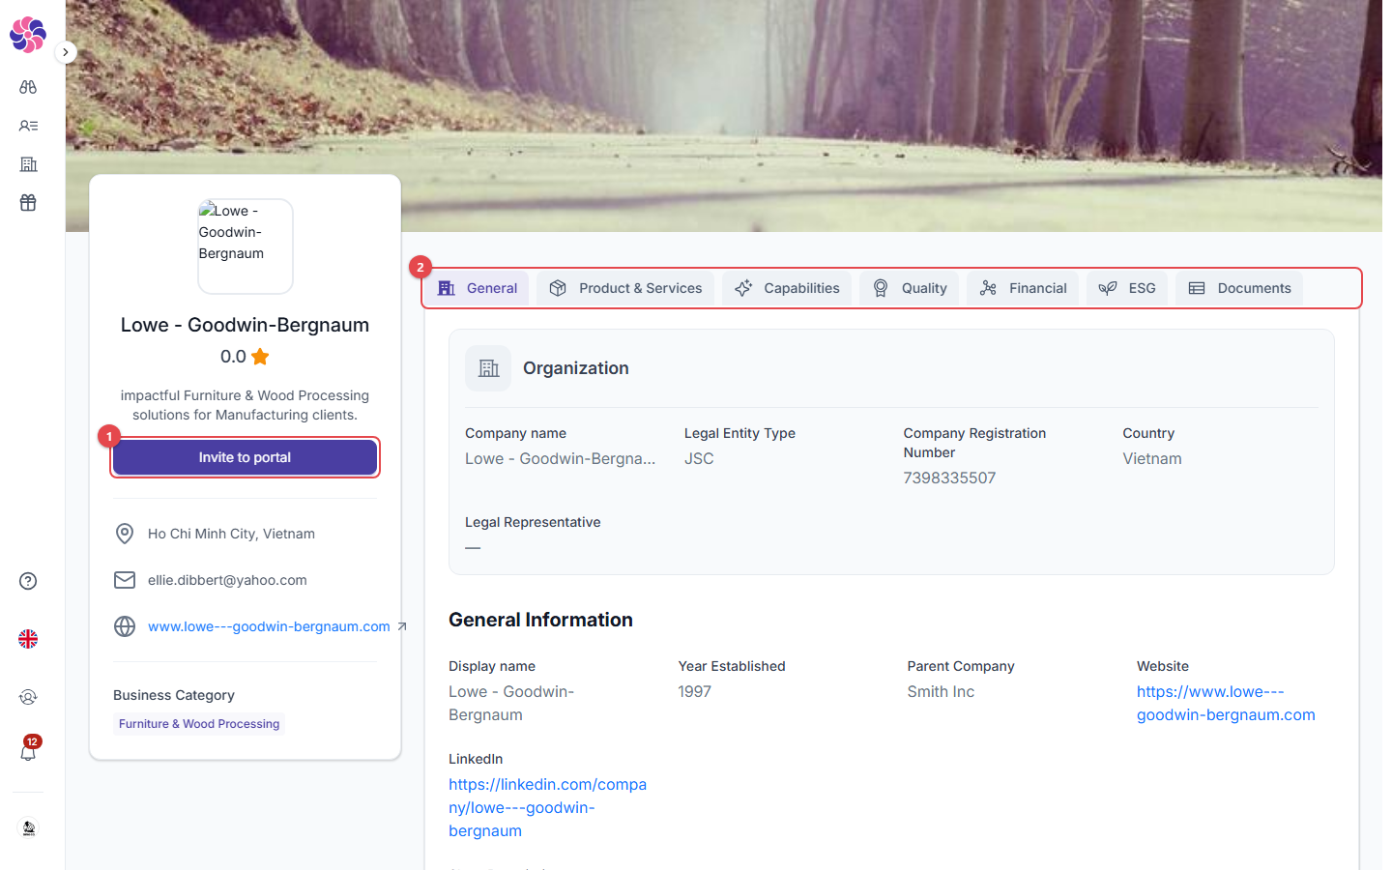1392x870 pixels.
Task: Switch to the Quality tab
Action: [x=910, y=288]
